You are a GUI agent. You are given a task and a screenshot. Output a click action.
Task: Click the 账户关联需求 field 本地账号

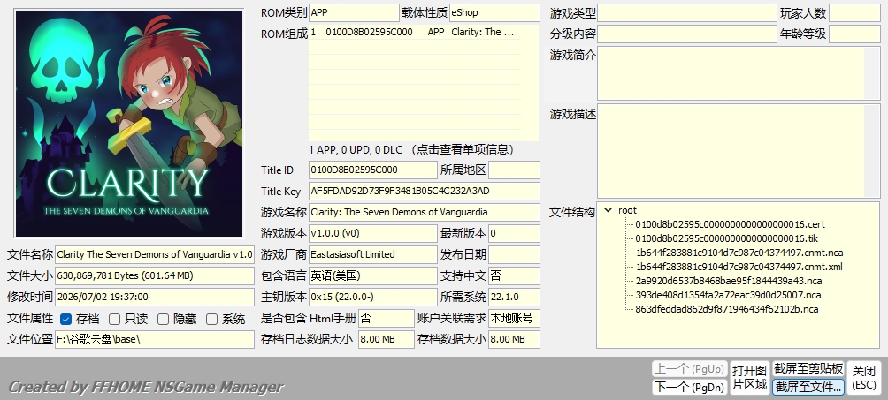pyautogui.click(x=514, y=318)
